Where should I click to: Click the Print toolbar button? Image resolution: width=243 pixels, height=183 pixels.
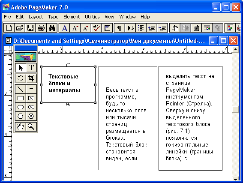coord(41,28)
